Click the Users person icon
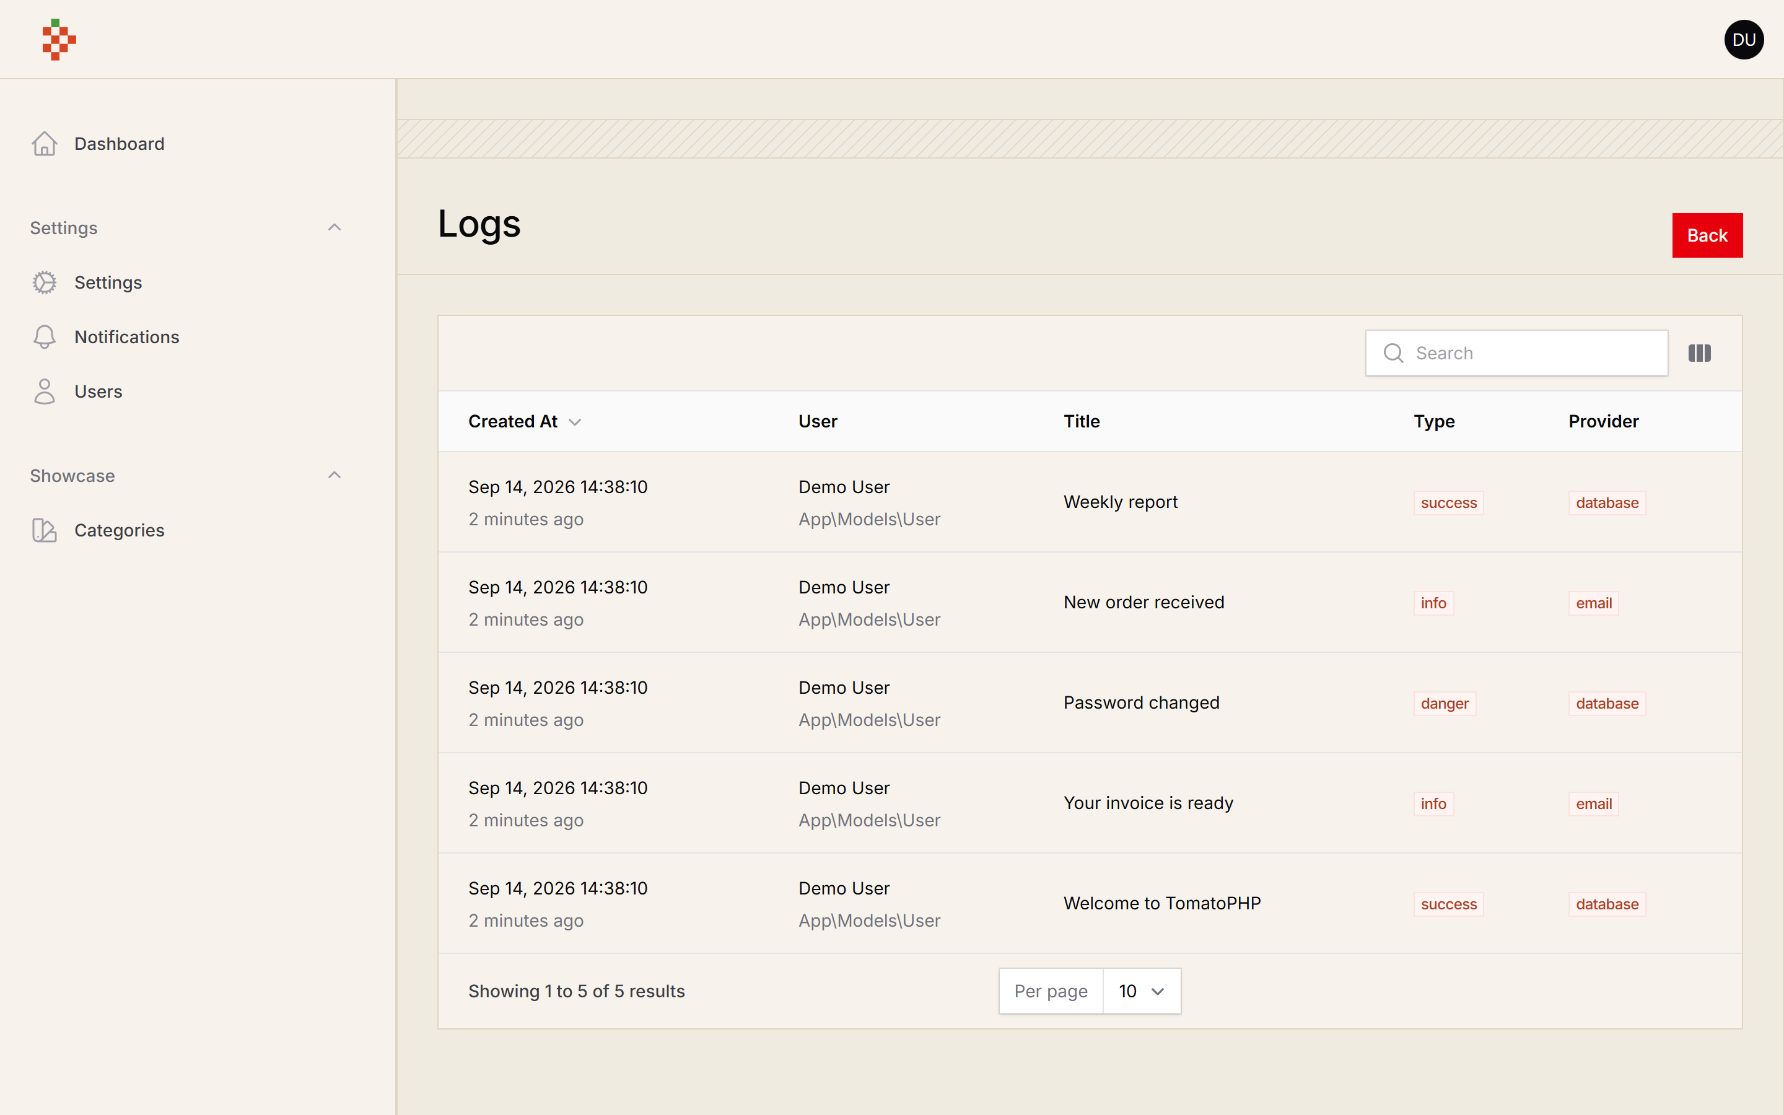This screenshot has height=1115, width=1784. tap(44, 391)
